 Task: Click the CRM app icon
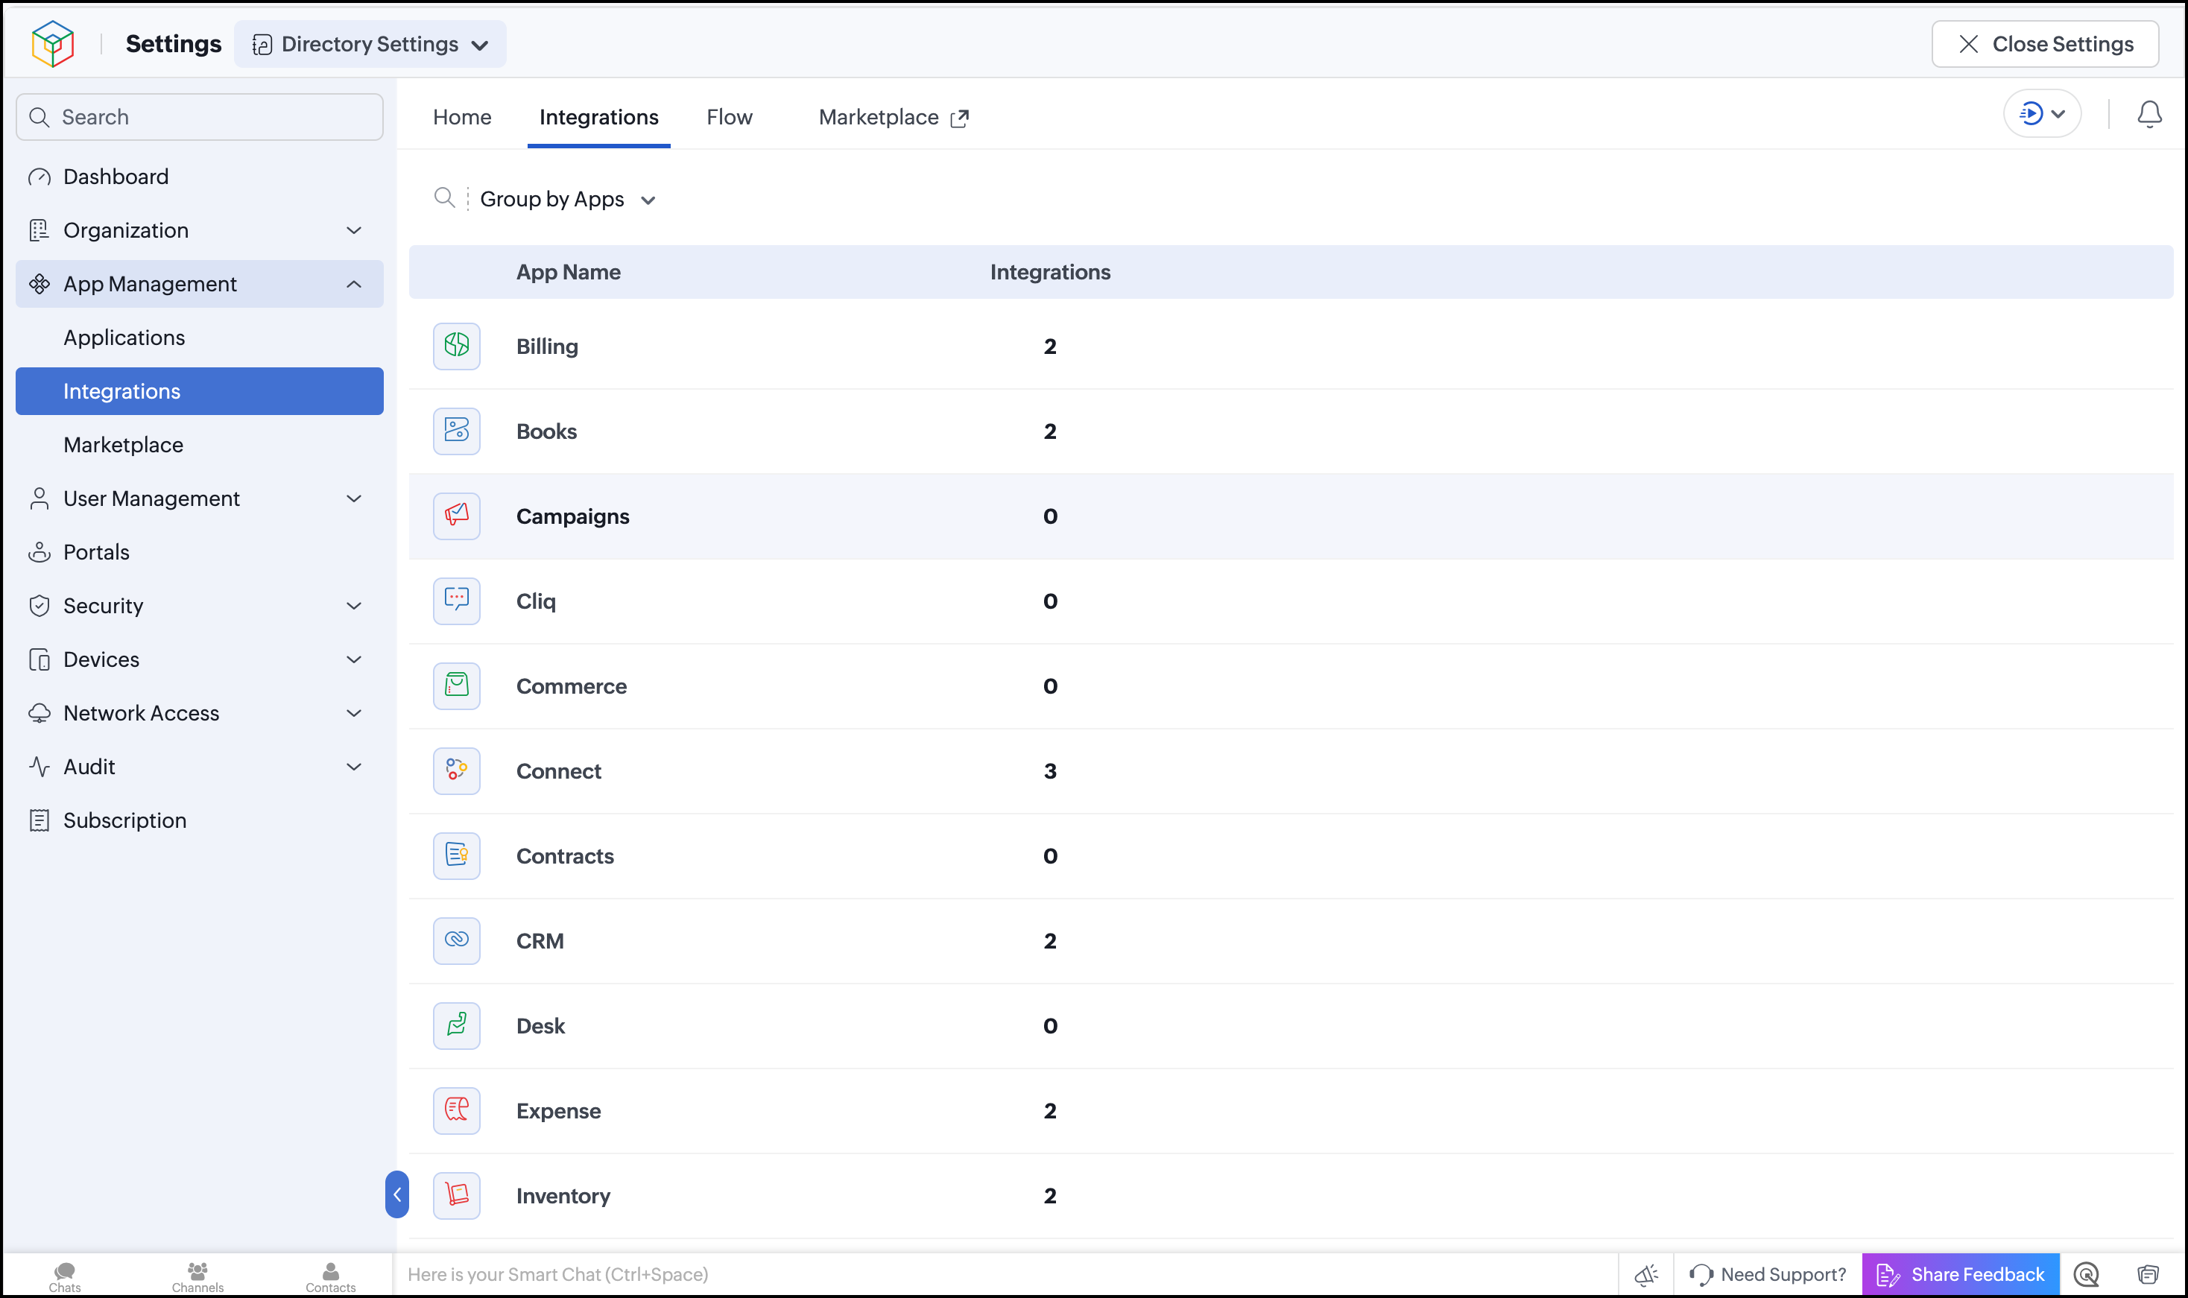pos(457,940)
